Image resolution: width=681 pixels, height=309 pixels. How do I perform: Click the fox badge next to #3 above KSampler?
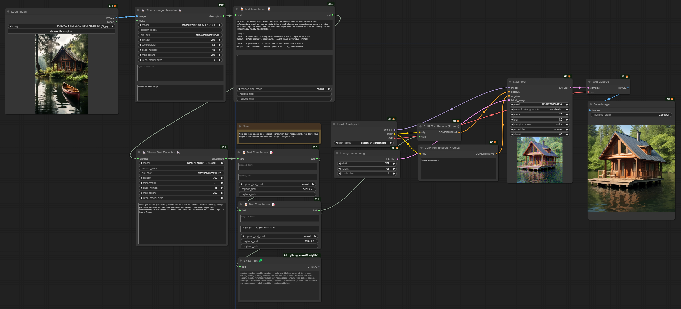click(x=569, y=76)
